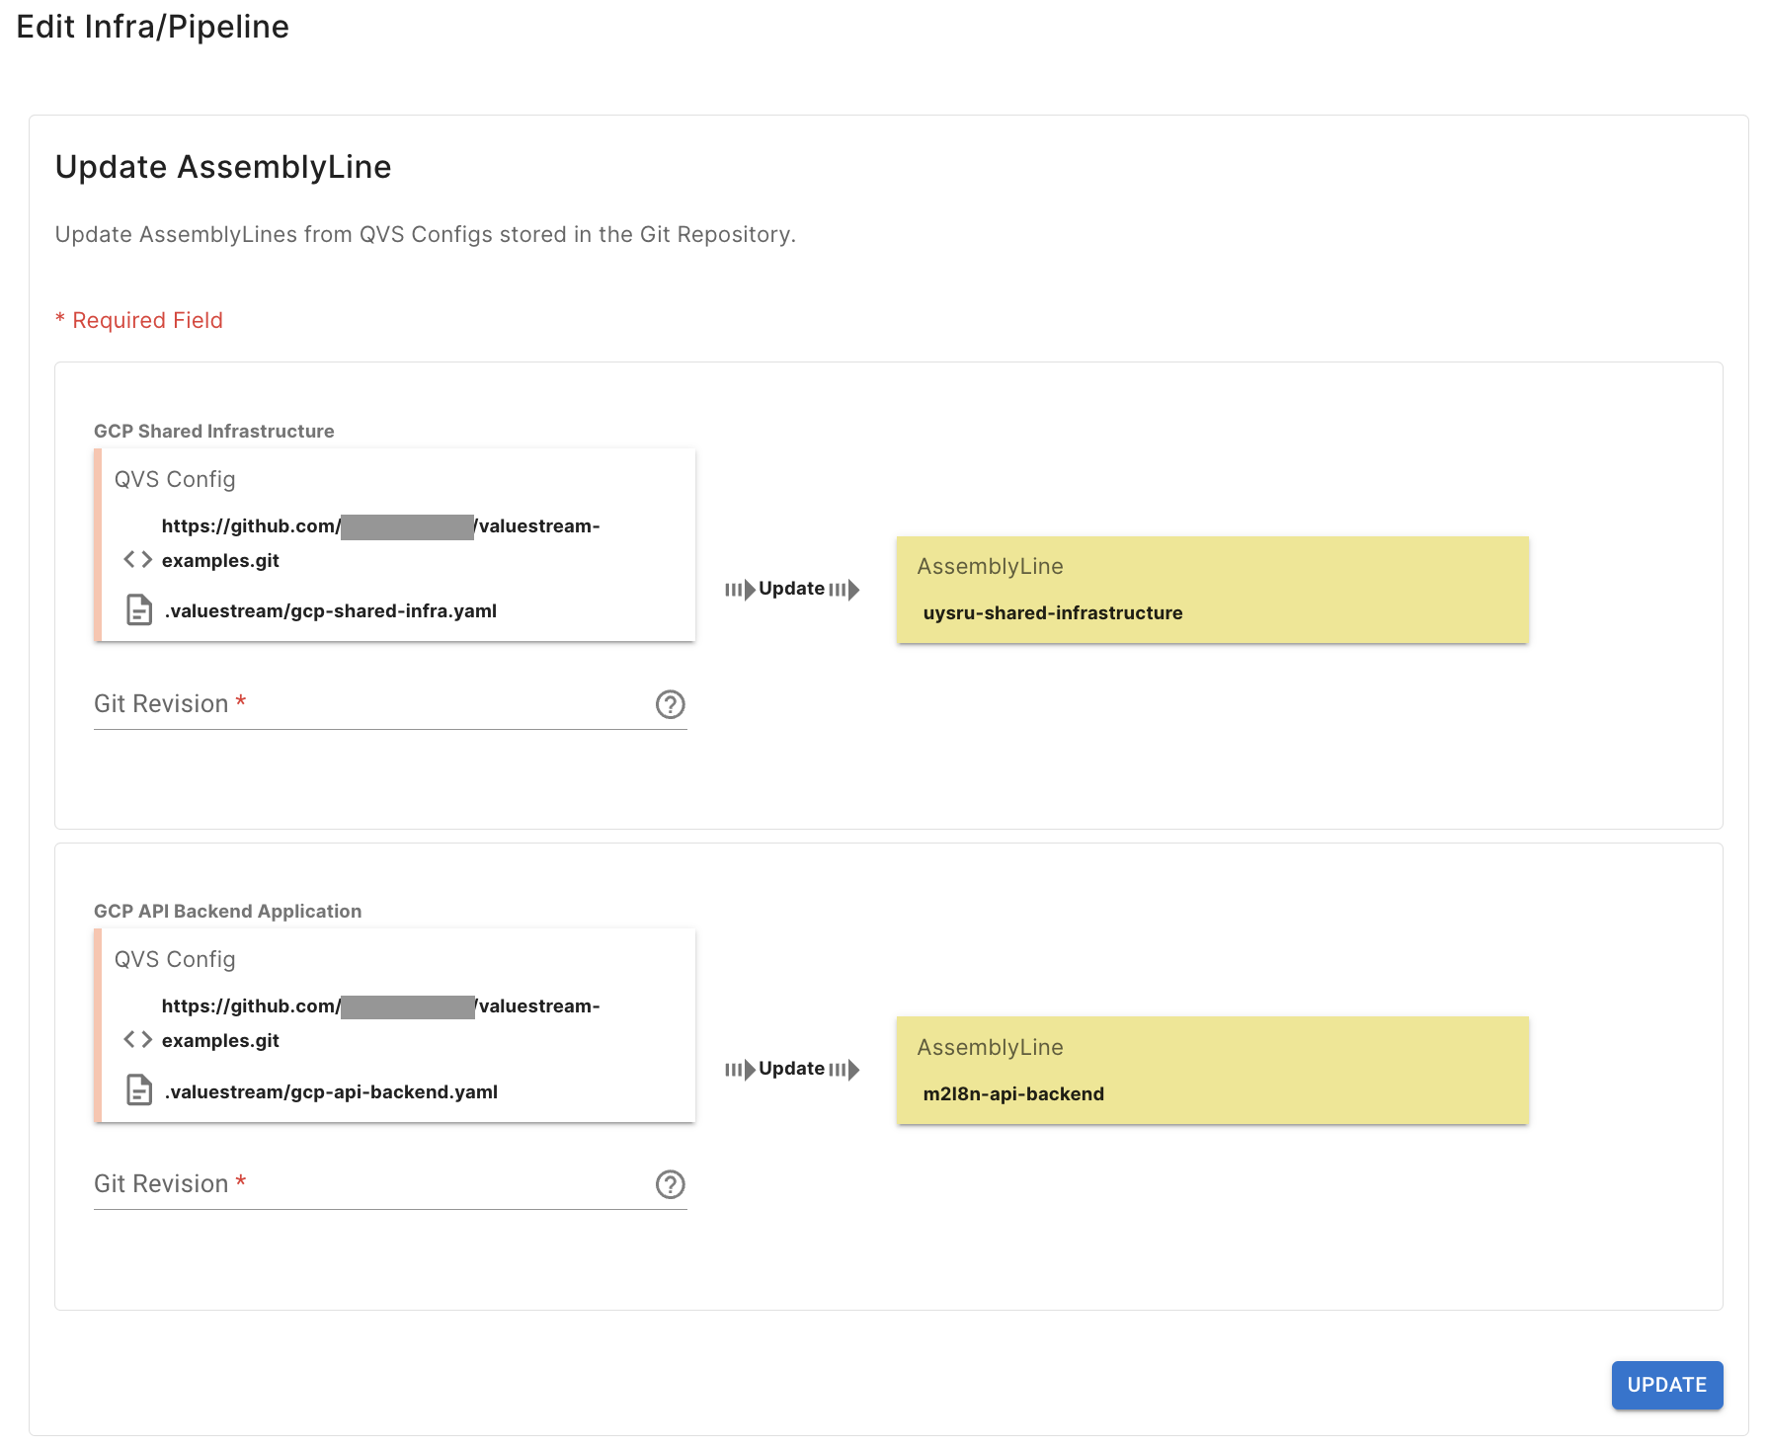The height and width of the screenshot is (1448, 1768).
Task: Click the uysru-shared-infrastructure AssemblyLine card
Action: [1212, 591]
